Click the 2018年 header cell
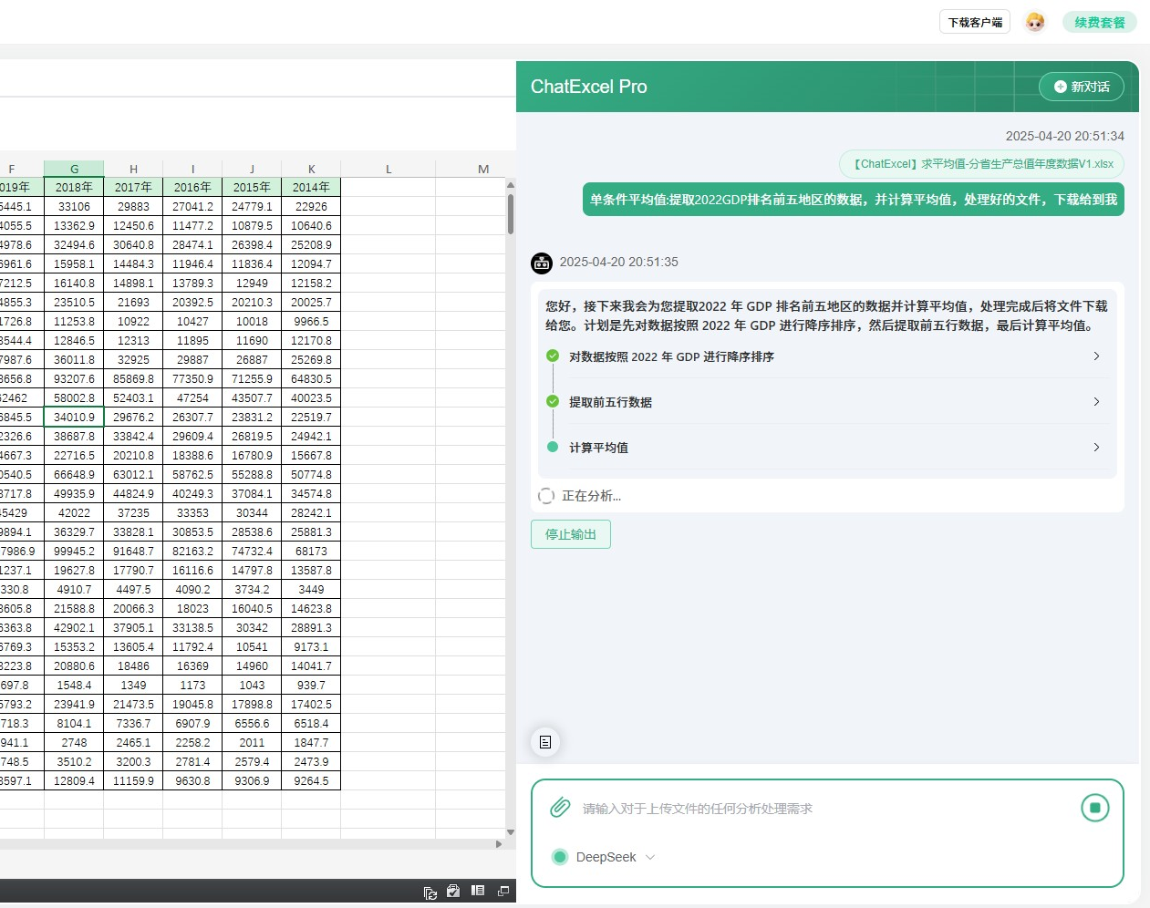Viewport: 1150px width, 908px height. 74,187
